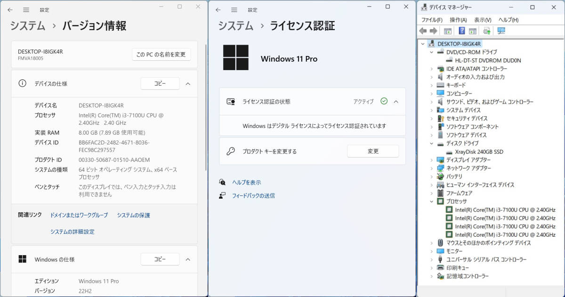Open the hamburger menu in バージョン情報 window
Viewport: 565px width, 297px height.
(x=26, y=10)
